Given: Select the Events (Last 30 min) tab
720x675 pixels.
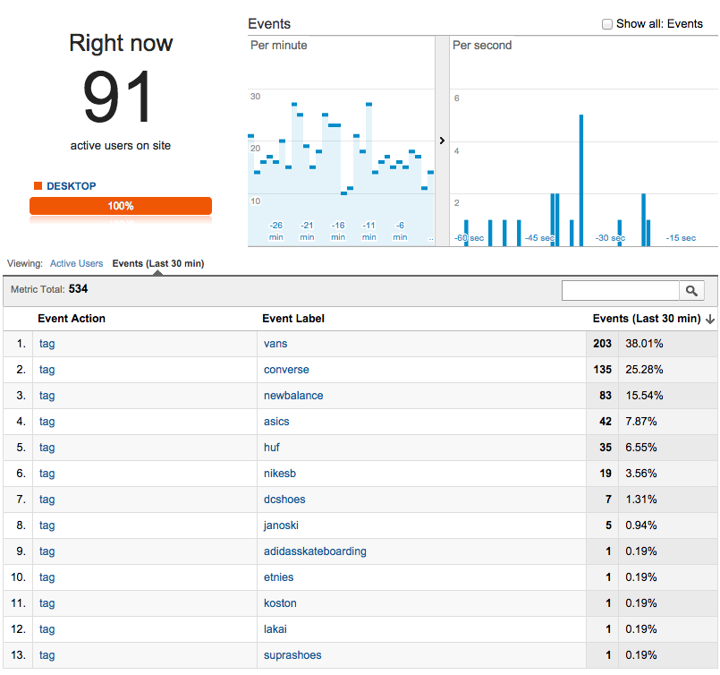Looking at the screenshot, I should (158, 263).
